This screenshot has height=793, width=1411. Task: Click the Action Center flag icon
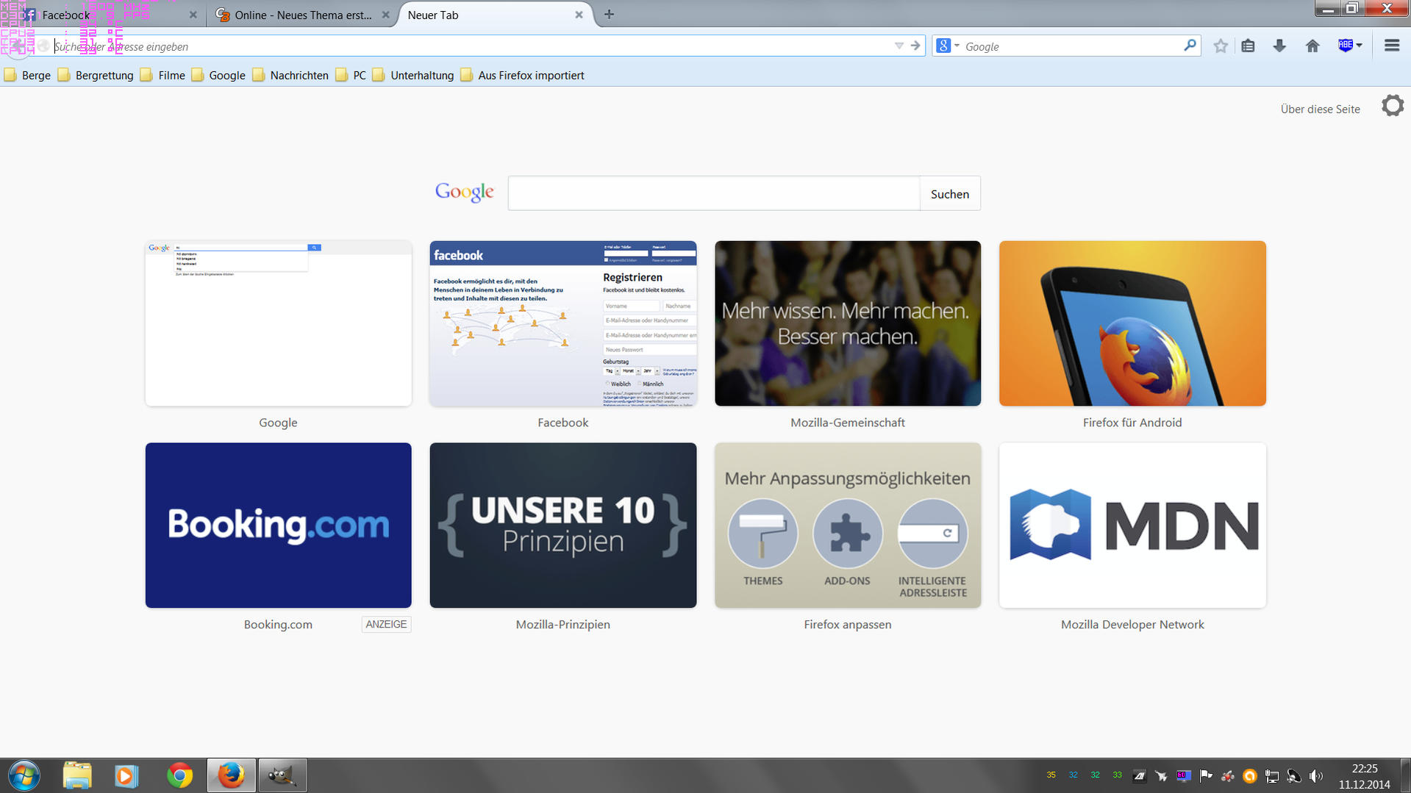[x=1205, y=775]
